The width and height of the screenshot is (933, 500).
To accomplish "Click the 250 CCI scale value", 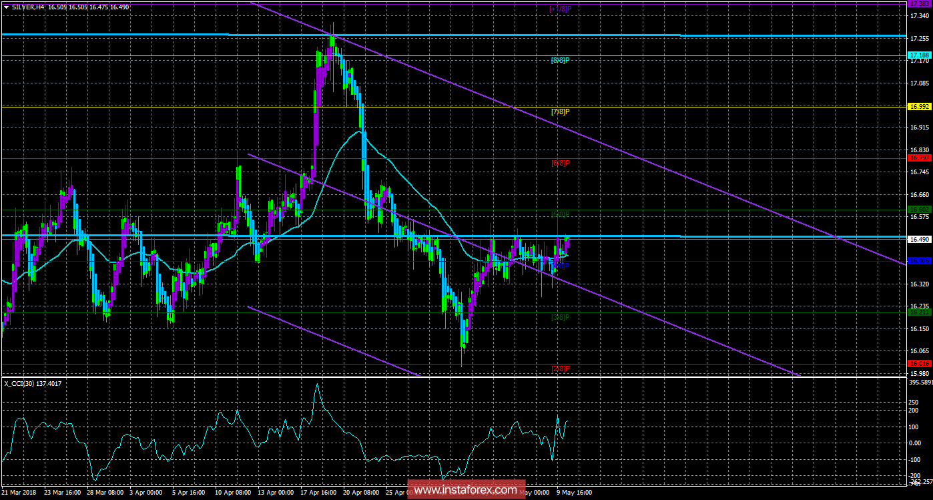I will point(914,402).
